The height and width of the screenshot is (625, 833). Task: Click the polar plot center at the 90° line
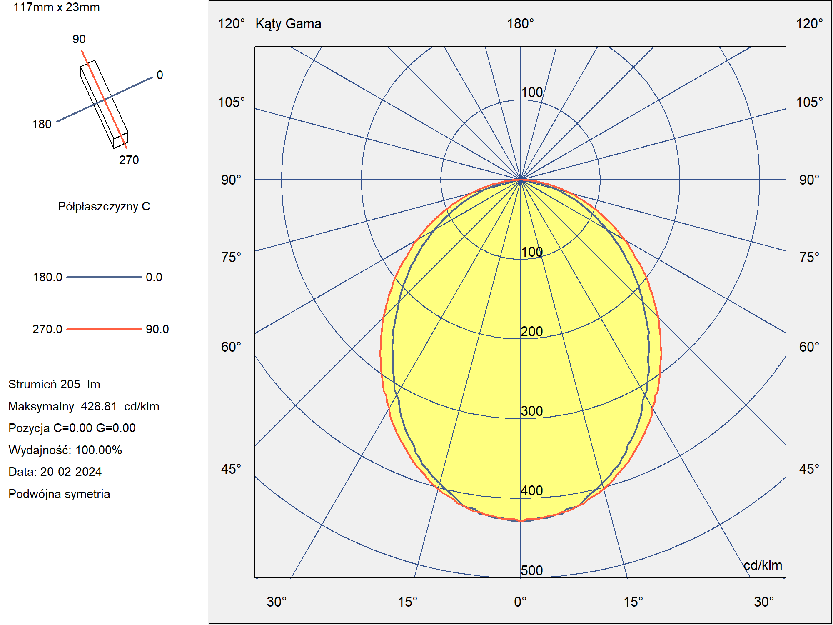(521, 180)
